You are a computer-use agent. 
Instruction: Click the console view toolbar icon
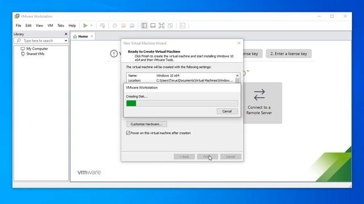tap(183, 25)
